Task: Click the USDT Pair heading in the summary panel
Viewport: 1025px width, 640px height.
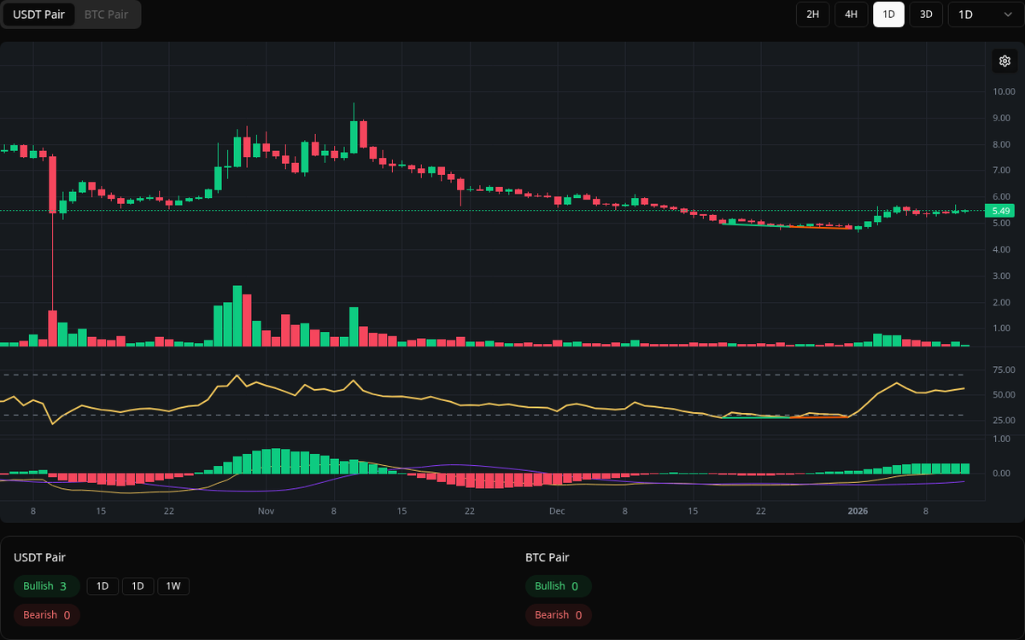Action: [39, 557]
